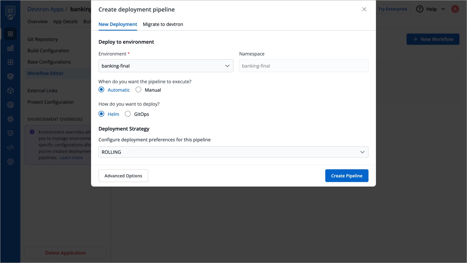The image size is (467, 263).
Task: Expand the ROLLING deployment strategy dropdown
Action: pyautogui.click(x=234, y=152)
